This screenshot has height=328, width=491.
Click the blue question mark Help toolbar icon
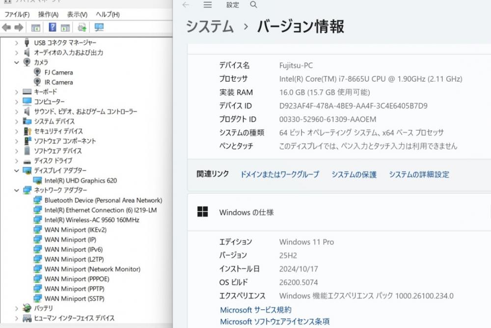coord(52,28)
